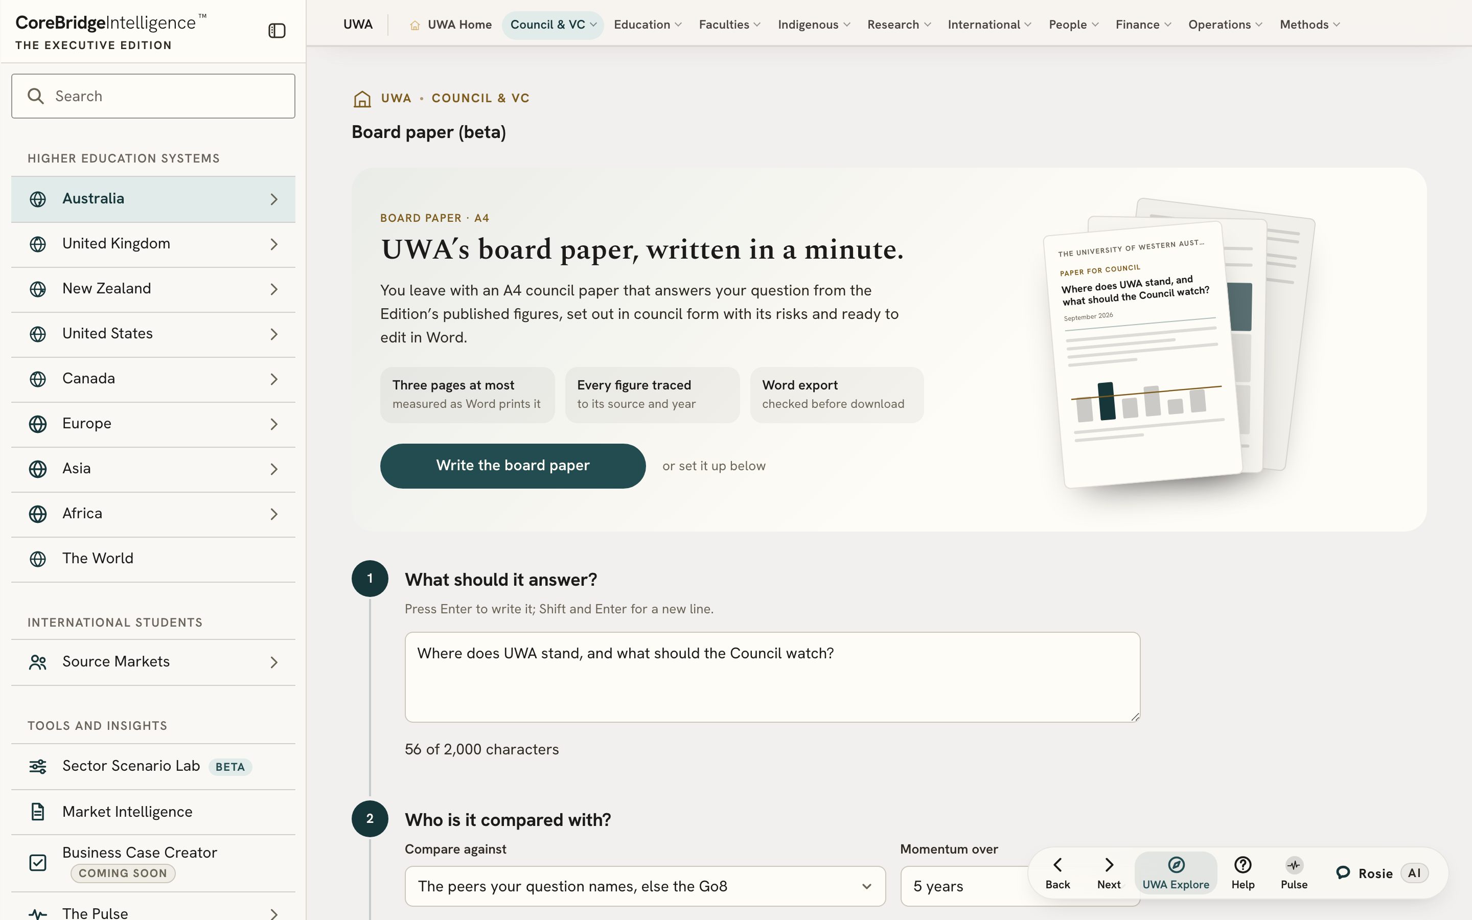
Task: Click the pulse wave icon for The Pulse
Action: point(38,914)
